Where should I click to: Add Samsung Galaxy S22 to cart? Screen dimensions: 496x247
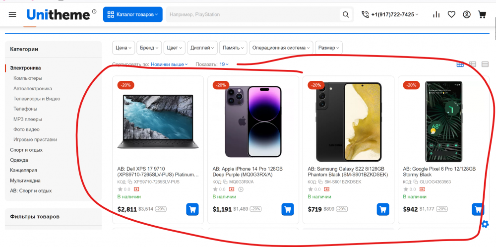click(383, 209)
